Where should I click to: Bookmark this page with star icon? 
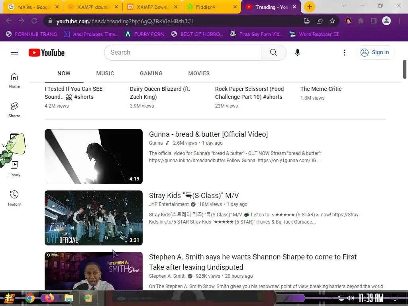pyautogui.click(x=332, y=21)
